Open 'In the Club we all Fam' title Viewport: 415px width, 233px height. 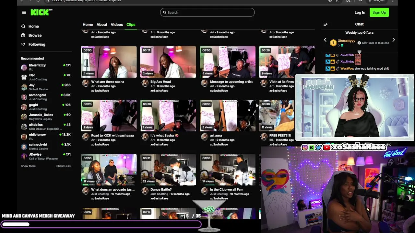(227, 189)
